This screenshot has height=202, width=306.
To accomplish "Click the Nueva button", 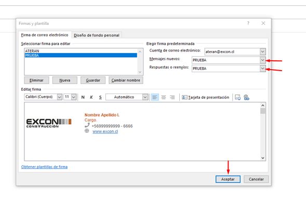I will (65, 80).
